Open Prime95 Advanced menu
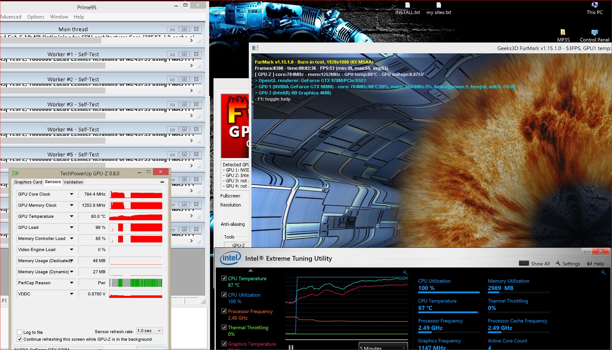Viewport: 612px width, 350px height. tap(11, 17)
